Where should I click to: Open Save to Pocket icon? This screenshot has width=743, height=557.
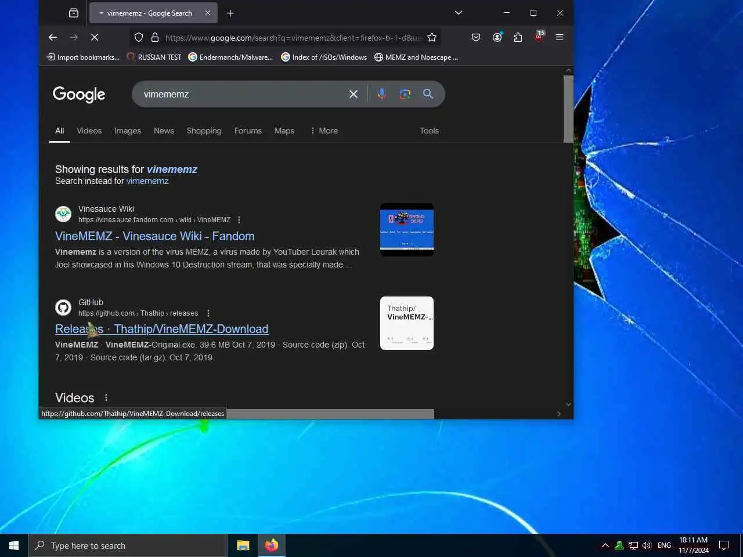coord(476,37)
